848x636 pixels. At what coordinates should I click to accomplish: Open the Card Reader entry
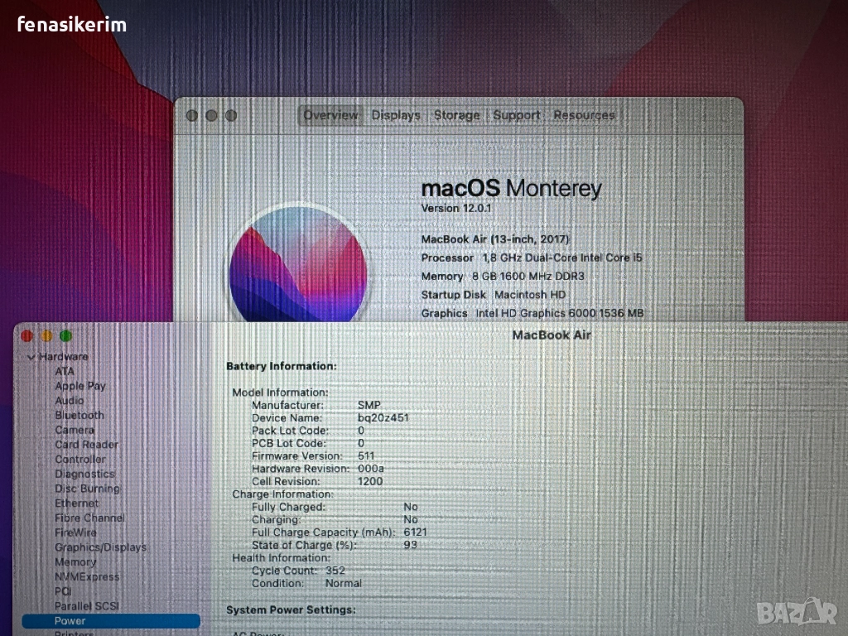(x=86, y=445)
